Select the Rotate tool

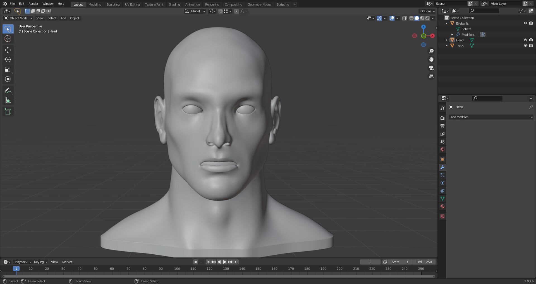[8, 59]
